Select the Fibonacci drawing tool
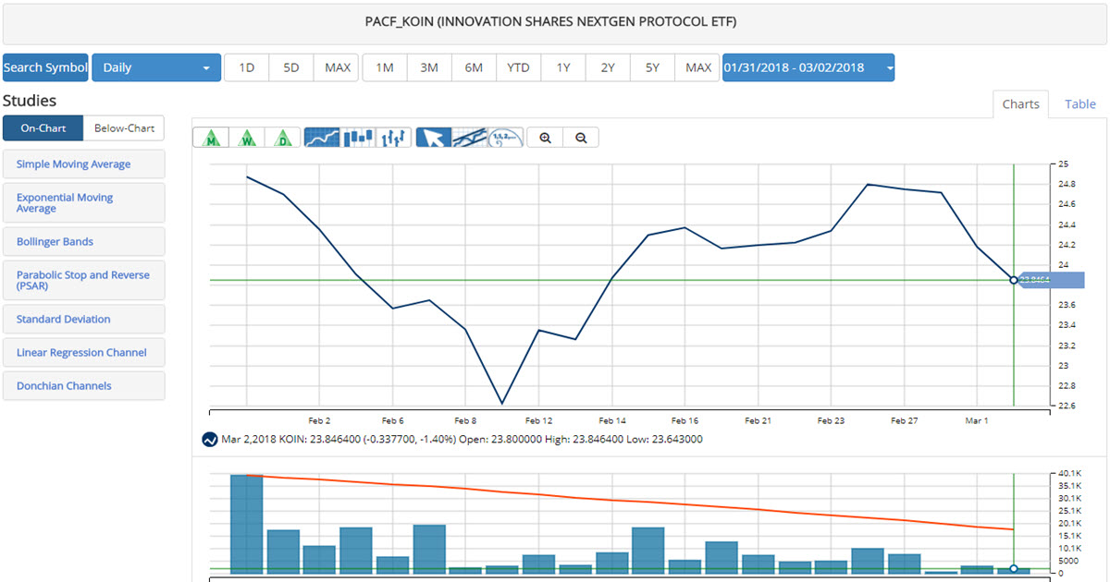Image resolution: width=1110 pixels, height=582 pixels. (505, 138)
